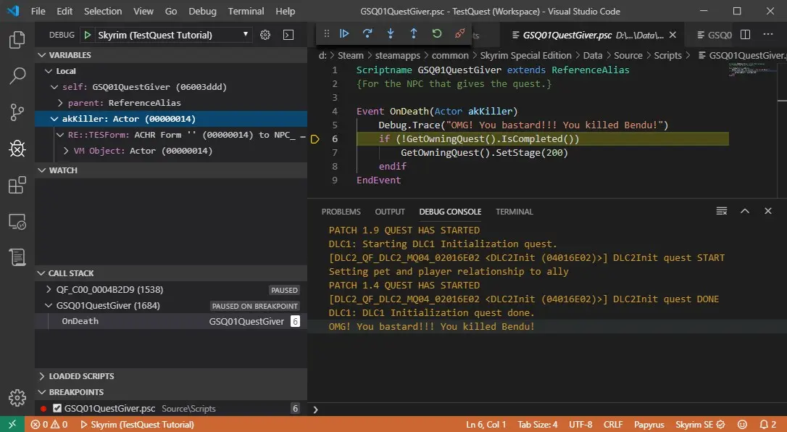787x432 pixels.
Task: Split the editor to the right
Action: coord(746,35)
